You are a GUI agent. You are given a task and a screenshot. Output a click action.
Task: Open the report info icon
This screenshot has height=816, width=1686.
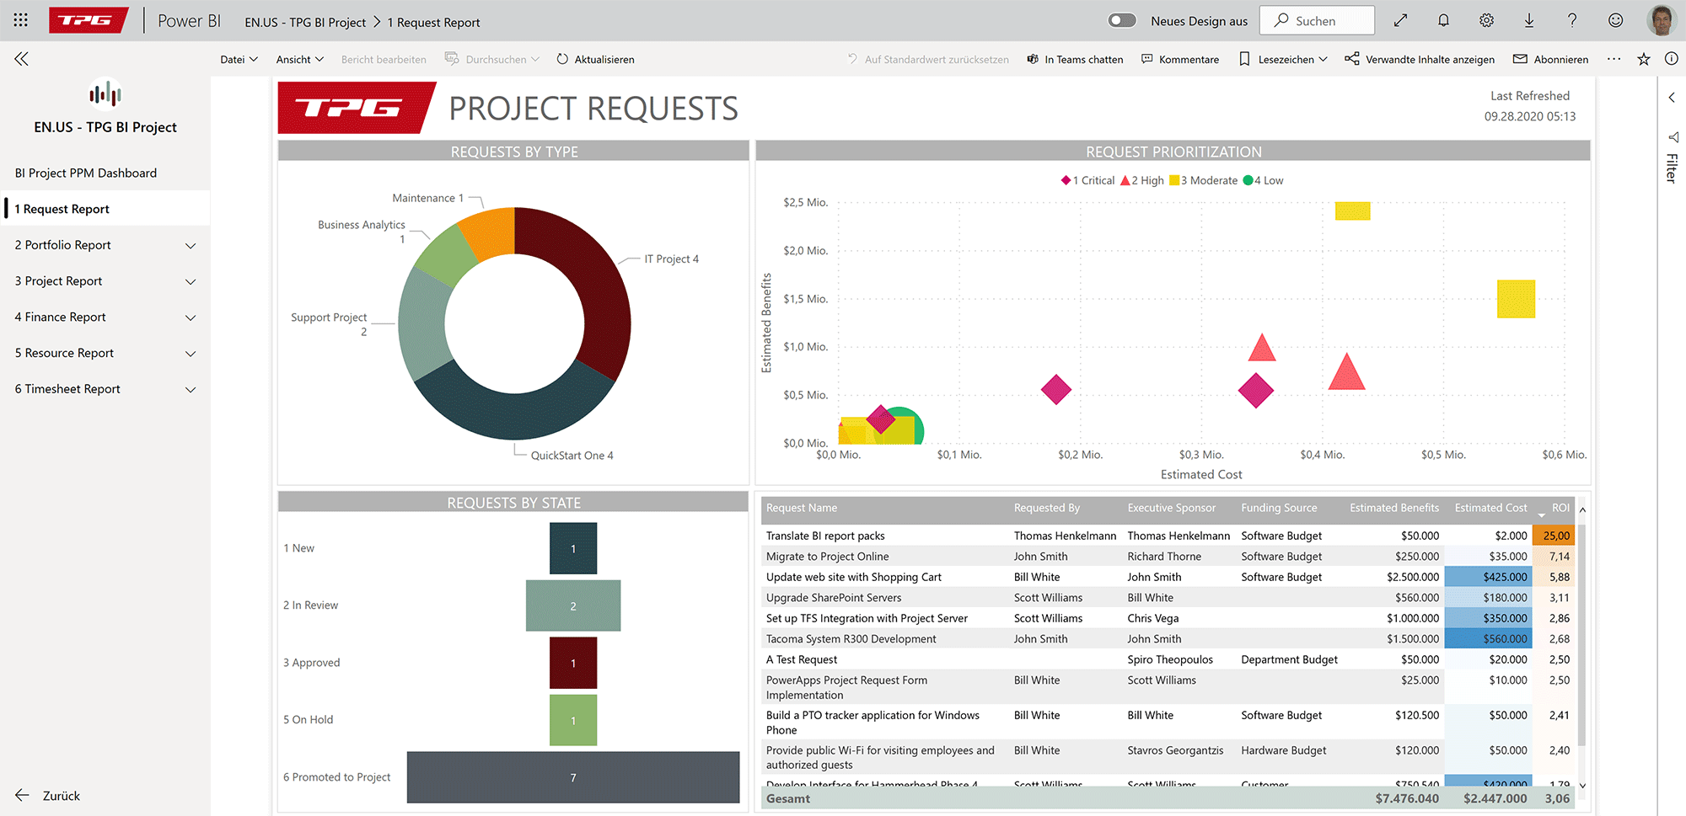pyautogui.click(x=1671, y=59)
